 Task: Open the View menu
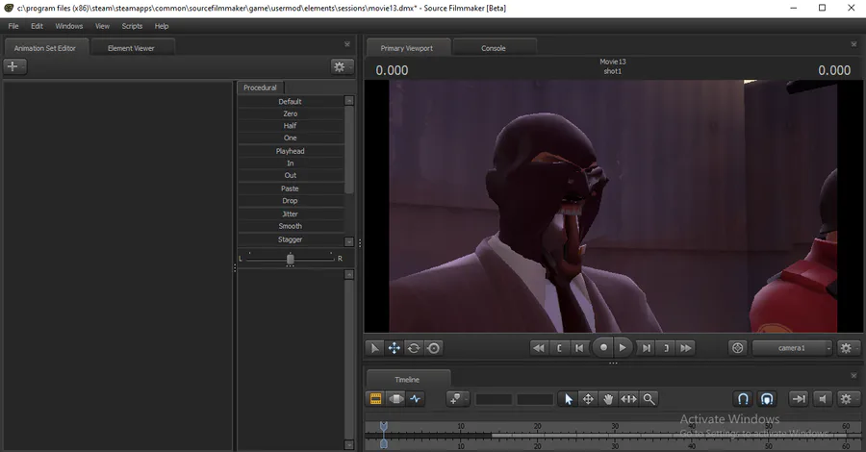102,26
